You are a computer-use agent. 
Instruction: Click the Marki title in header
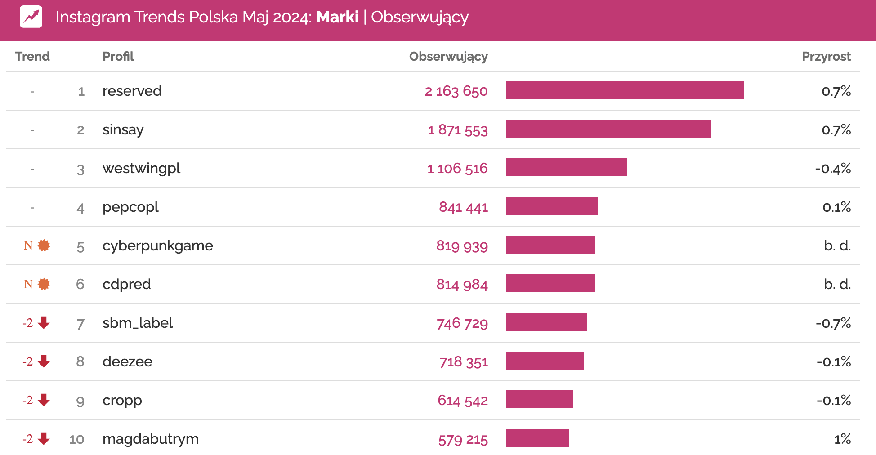337,17
